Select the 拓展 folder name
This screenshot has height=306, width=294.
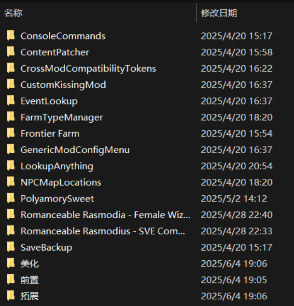click(29, 296)
